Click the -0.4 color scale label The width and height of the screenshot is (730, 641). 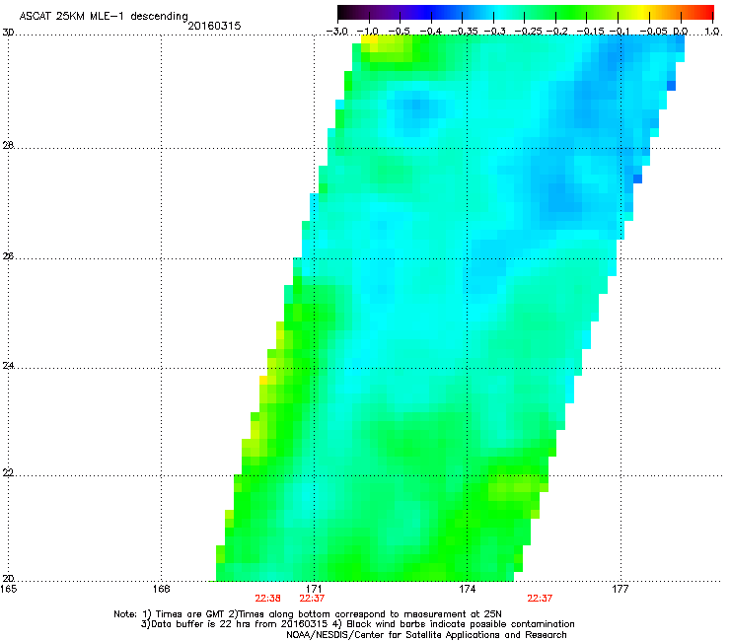click(431, 32)
